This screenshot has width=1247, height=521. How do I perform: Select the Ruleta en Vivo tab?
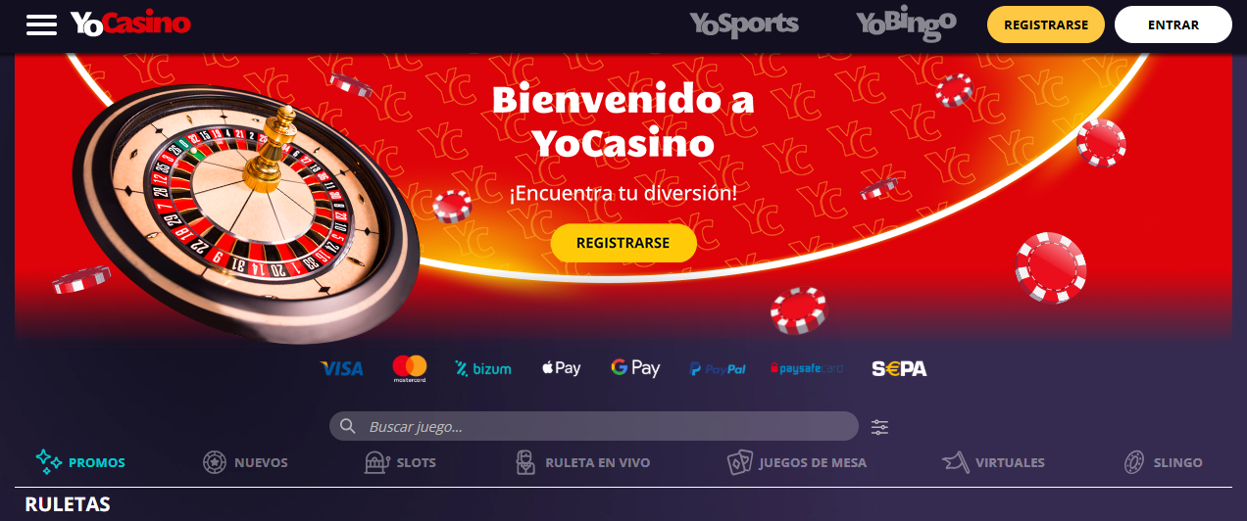click(x=582, y=462)
